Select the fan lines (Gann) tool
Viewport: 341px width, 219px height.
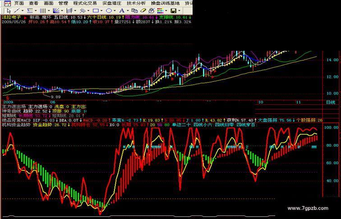[56, 11]
